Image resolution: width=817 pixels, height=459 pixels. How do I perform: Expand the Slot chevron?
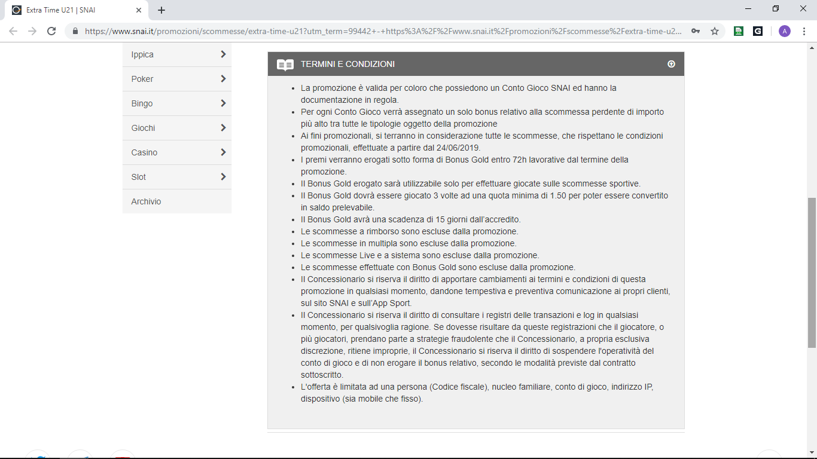[x=223, y=177]
